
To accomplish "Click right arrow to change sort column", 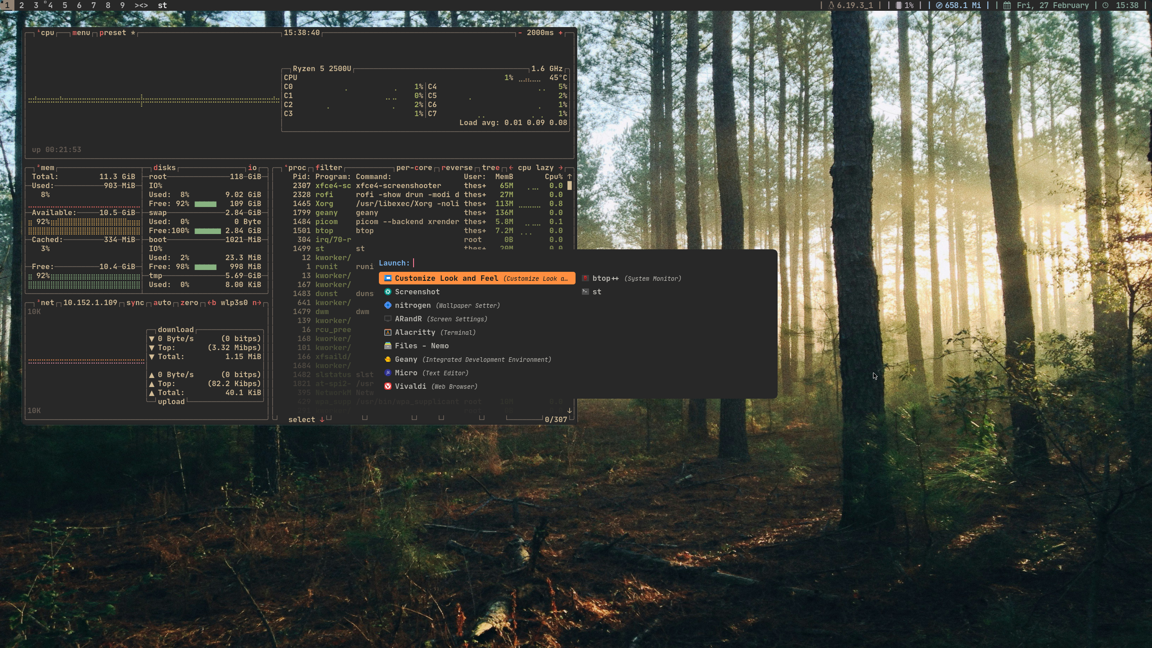I will click(x=560, y=167).
